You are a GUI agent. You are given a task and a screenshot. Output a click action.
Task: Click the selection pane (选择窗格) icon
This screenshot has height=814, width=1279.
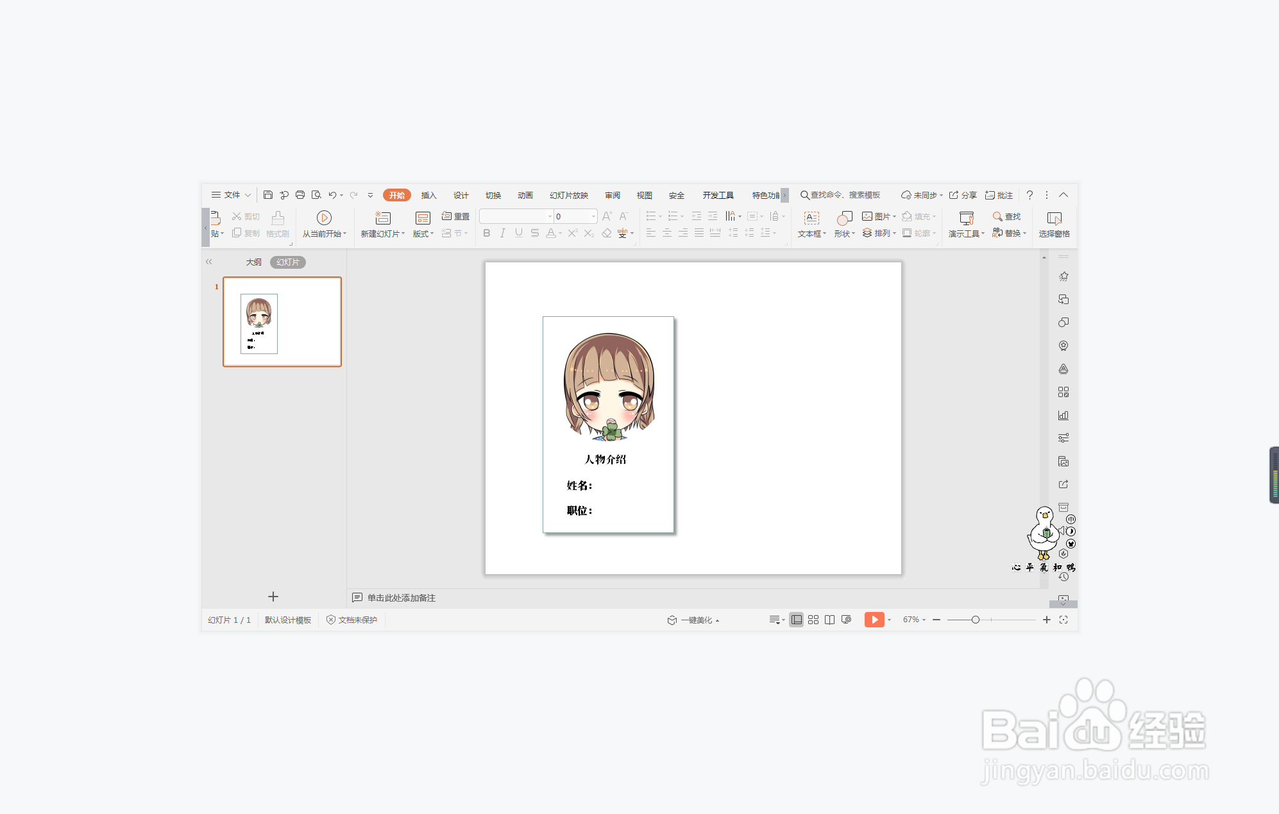tap(1054, 219)
